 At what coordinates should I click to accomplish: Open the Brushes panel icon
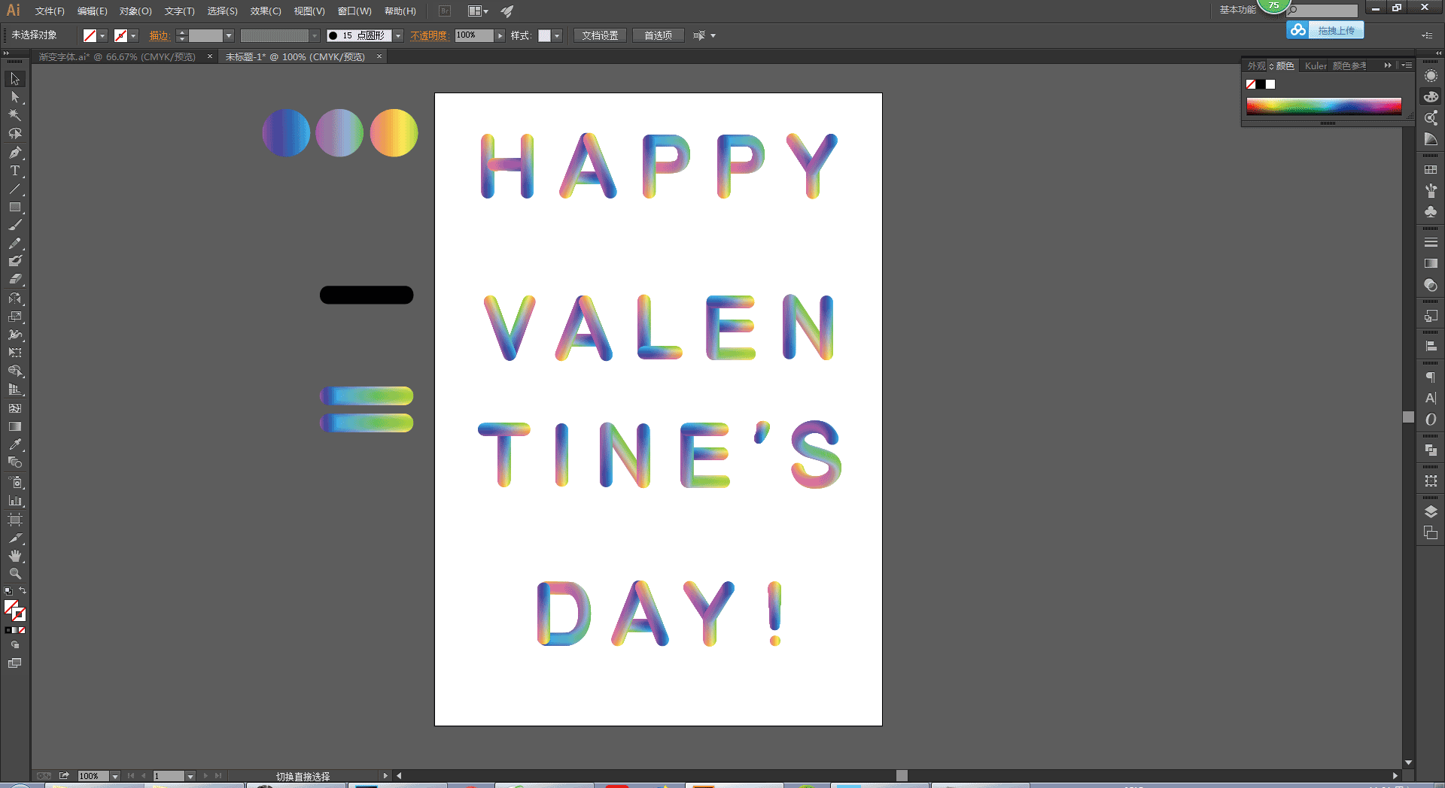1431,191
